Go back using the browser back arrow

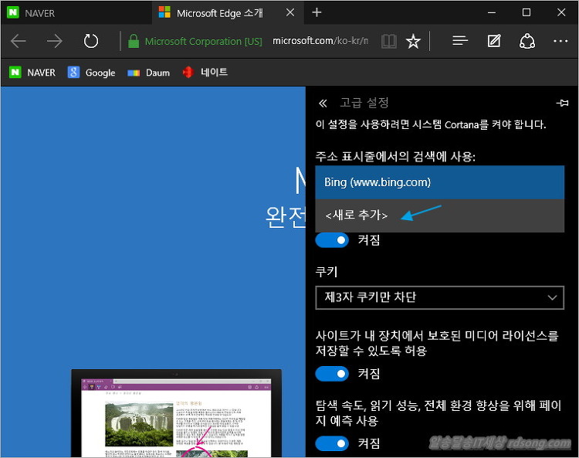click(x=19, y=42)
